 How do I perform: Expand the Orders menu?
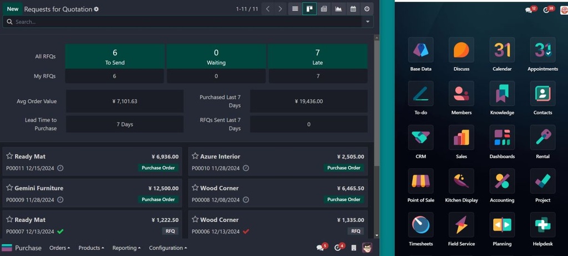pos(60,248)
